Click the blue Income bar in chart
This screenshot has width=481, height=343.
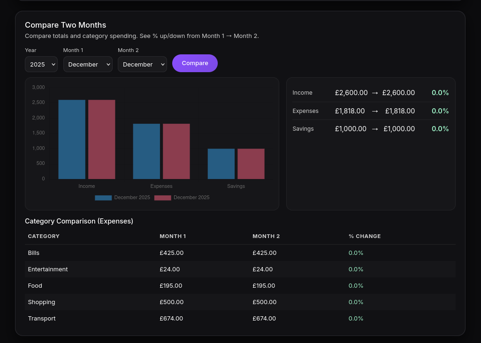[72, 139]
